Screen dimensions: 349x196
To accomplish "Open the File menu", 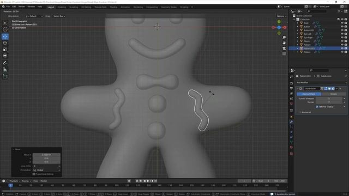I will click(x=8, y=7).
